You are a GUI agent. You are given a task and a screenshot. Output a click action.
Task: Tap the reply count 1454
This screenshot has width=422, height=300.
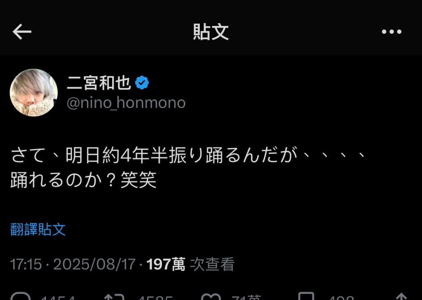[58, 298]
